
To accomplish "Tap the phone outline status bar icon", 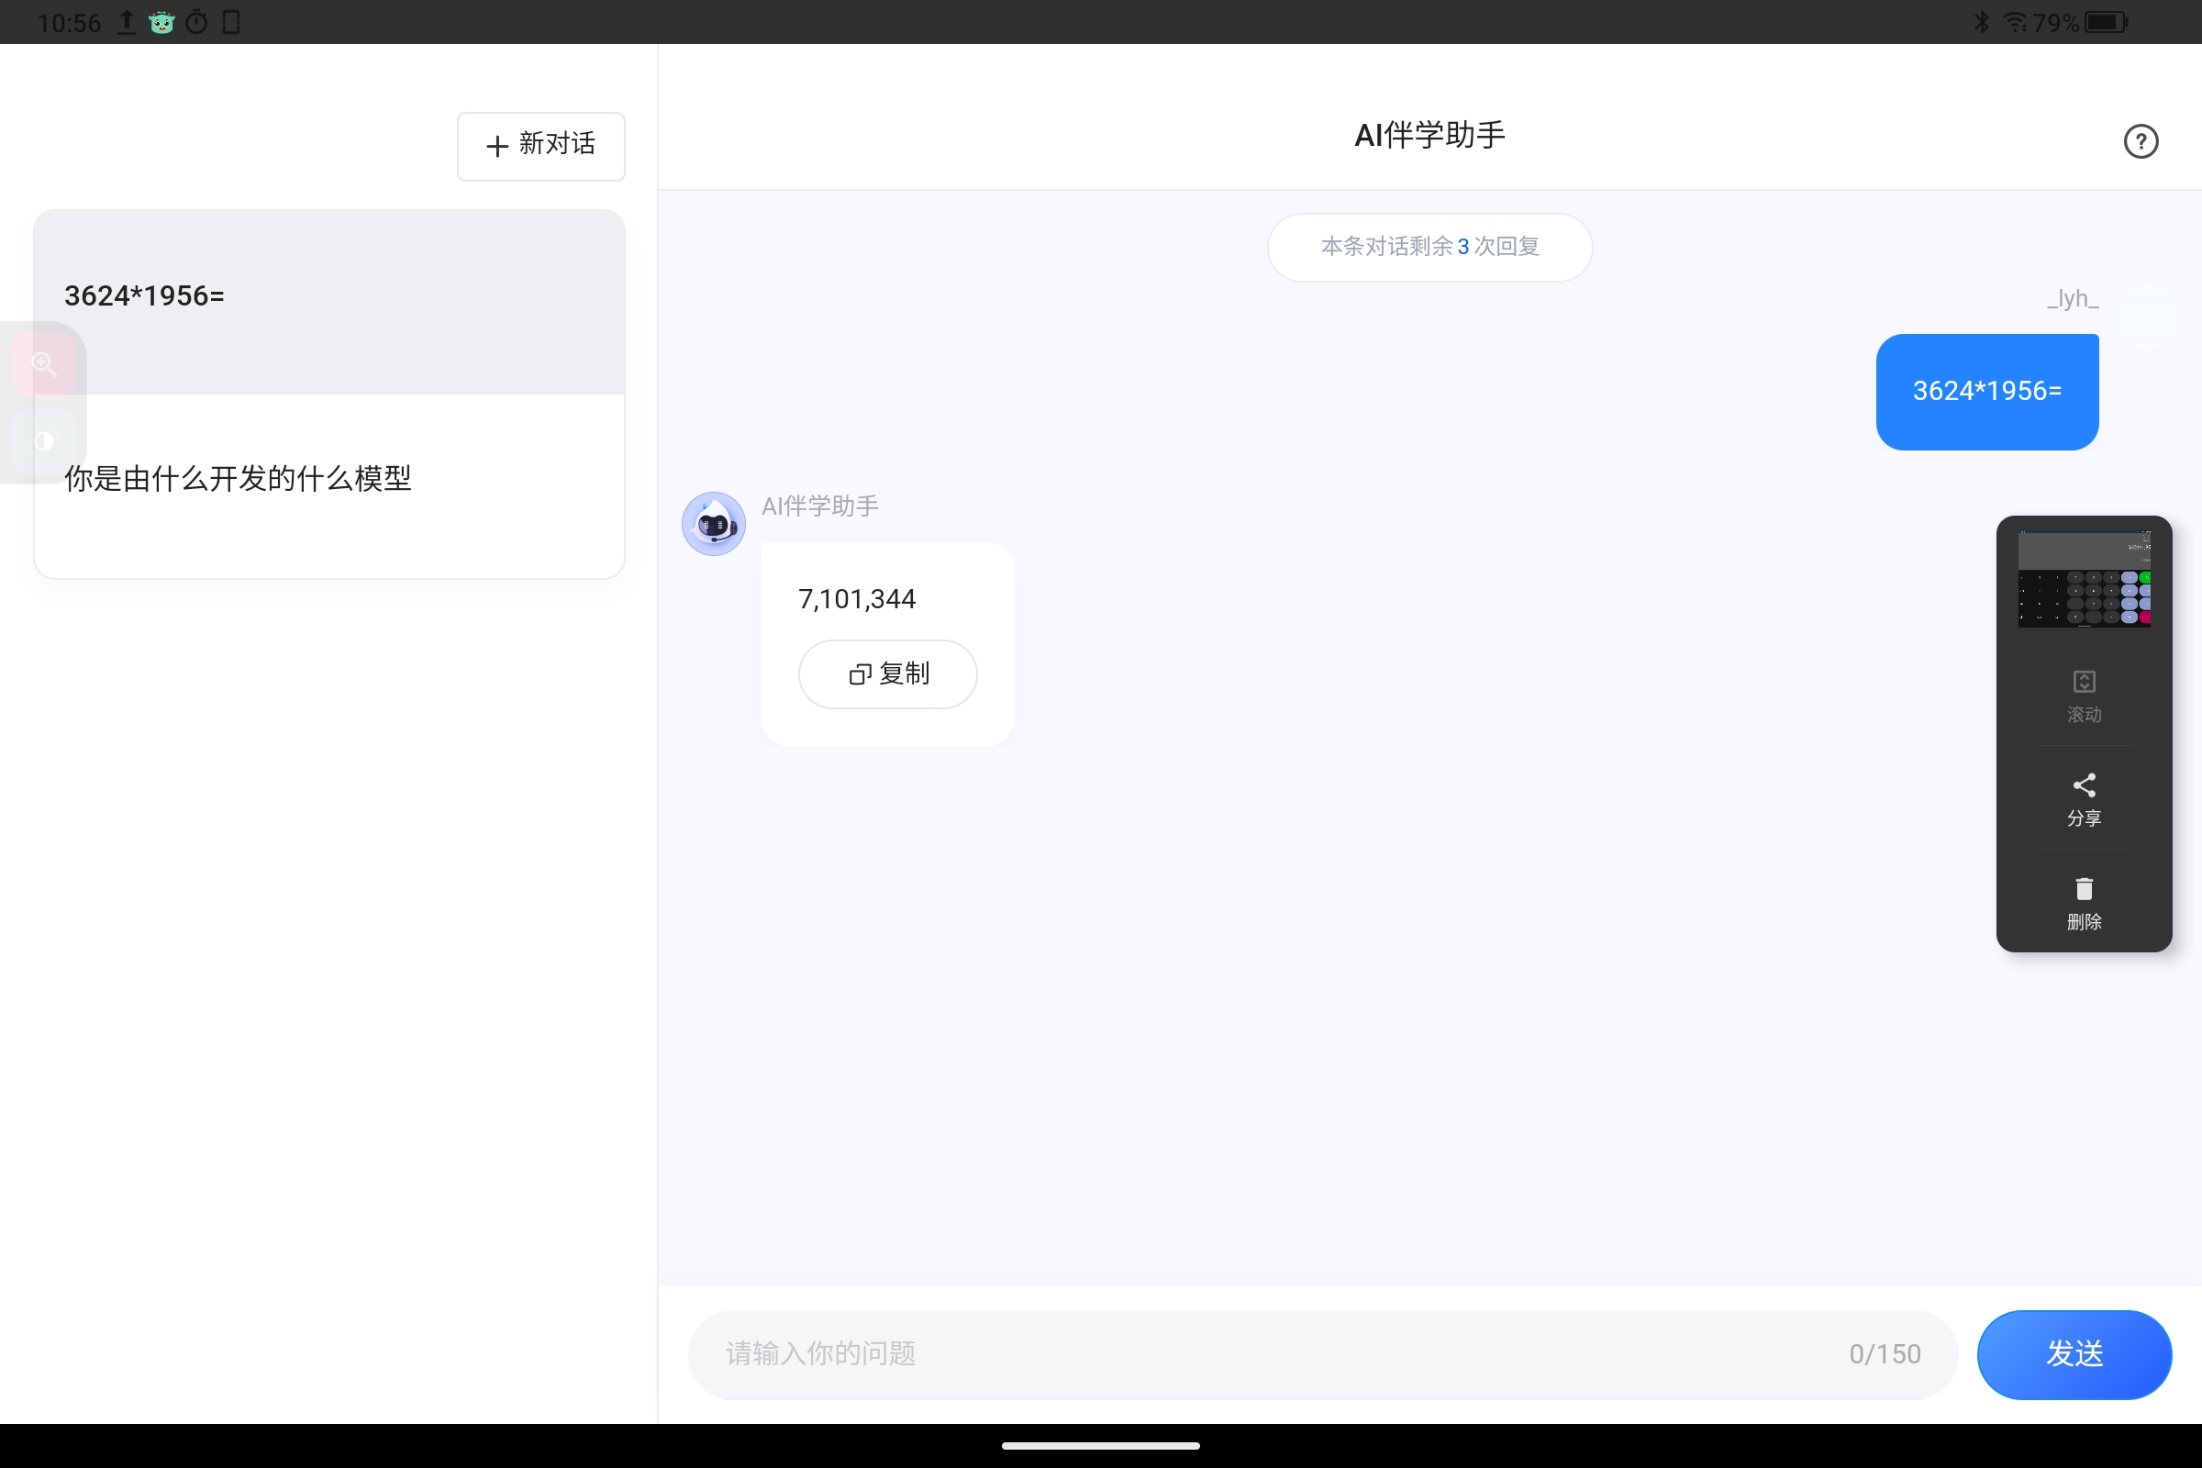I will [231, 21].
